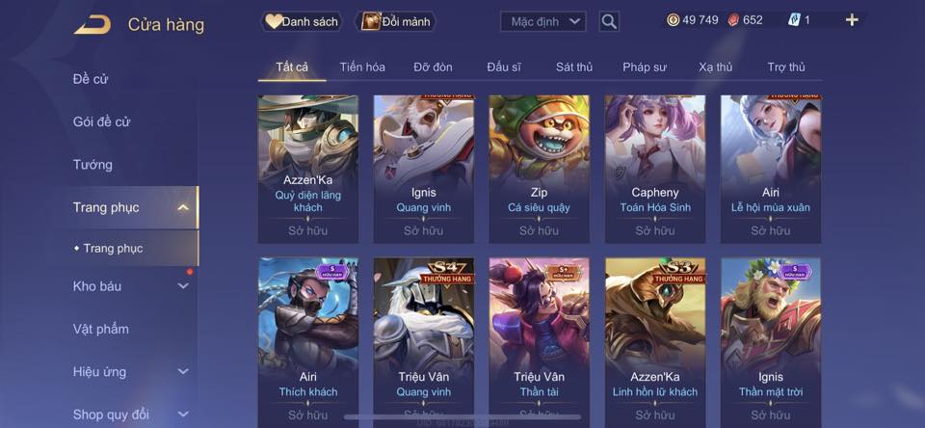This screenshot has width=925, height=428.
Task: Open the search magnifier icon
Action: coord(609,22)
